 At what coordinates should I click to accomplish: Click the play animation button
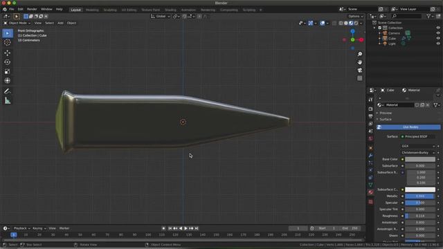186,228
